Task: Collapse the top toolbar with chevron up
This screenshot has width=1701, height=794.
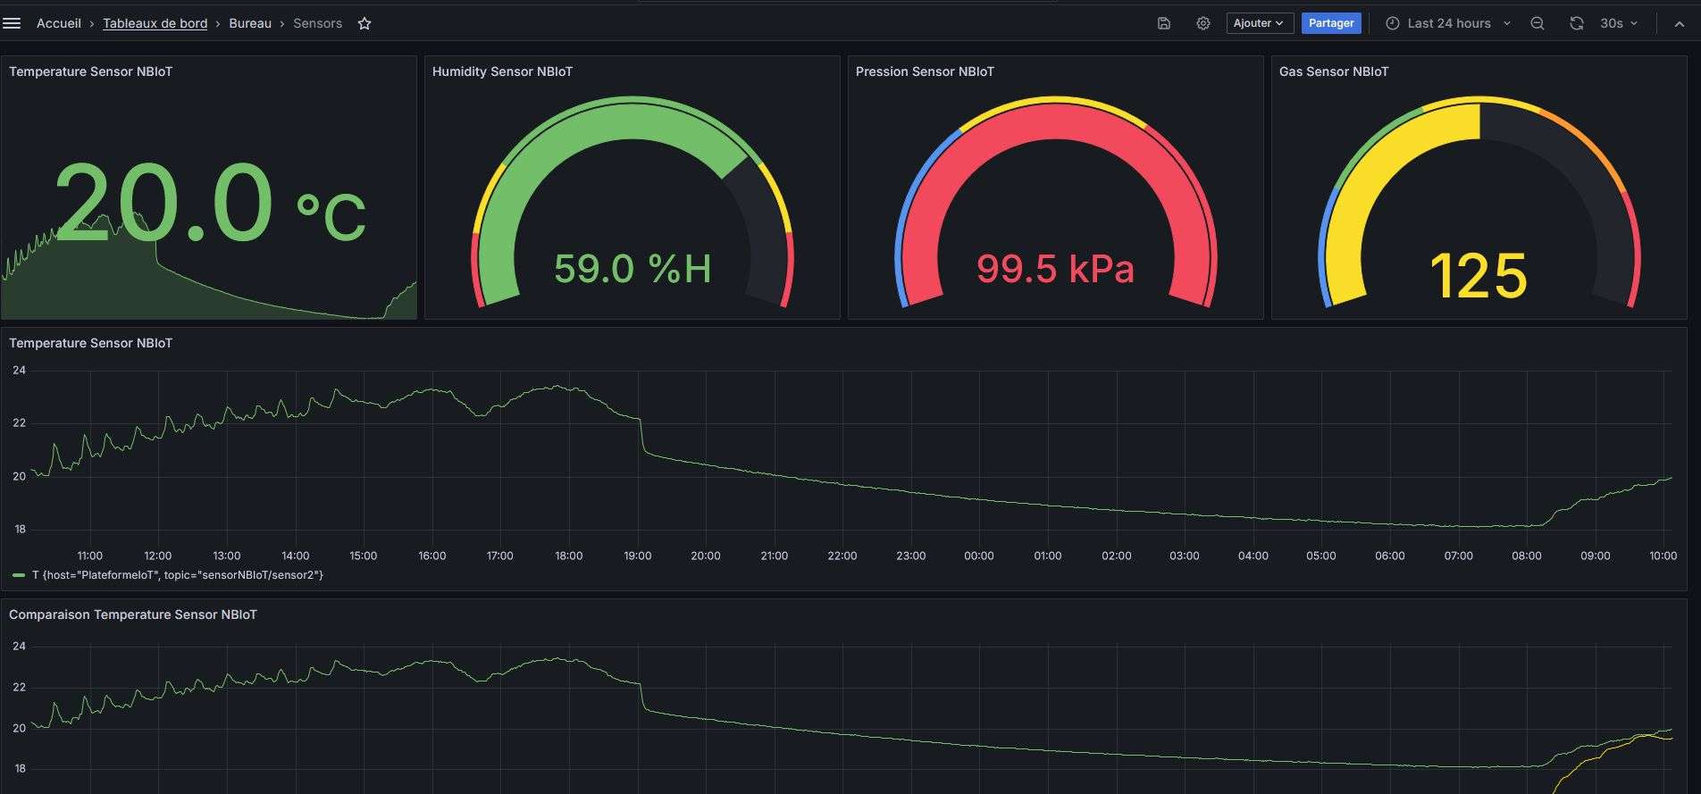Action: 1680,23
